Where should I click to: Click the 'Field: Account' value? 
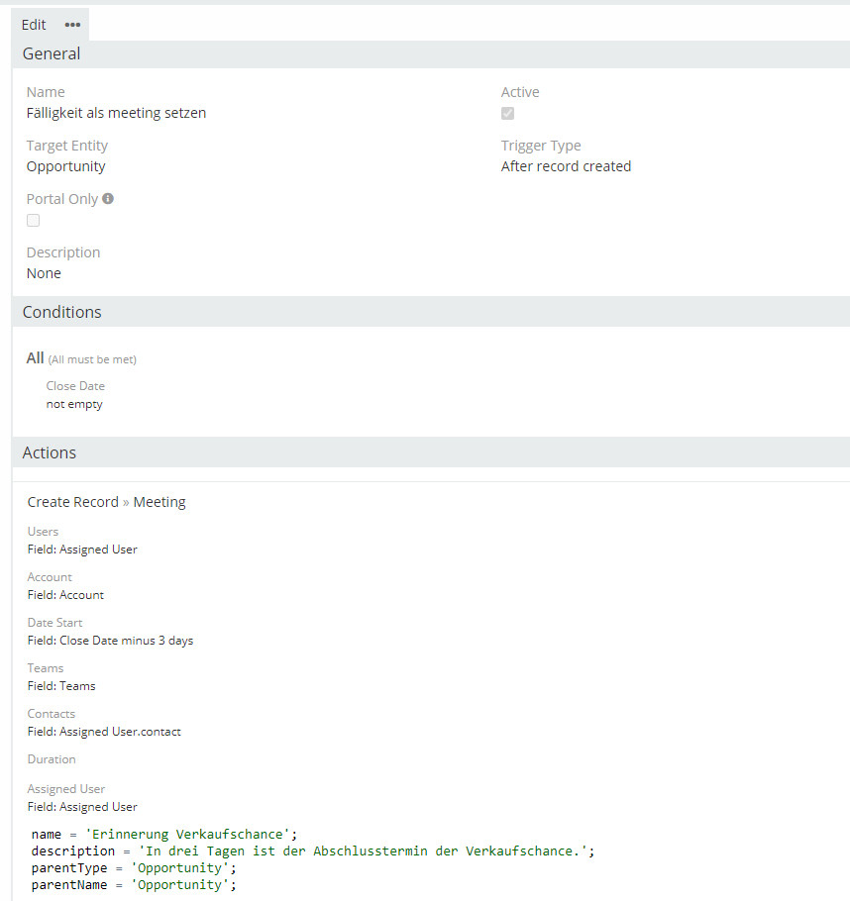click(x=65, y=595)
